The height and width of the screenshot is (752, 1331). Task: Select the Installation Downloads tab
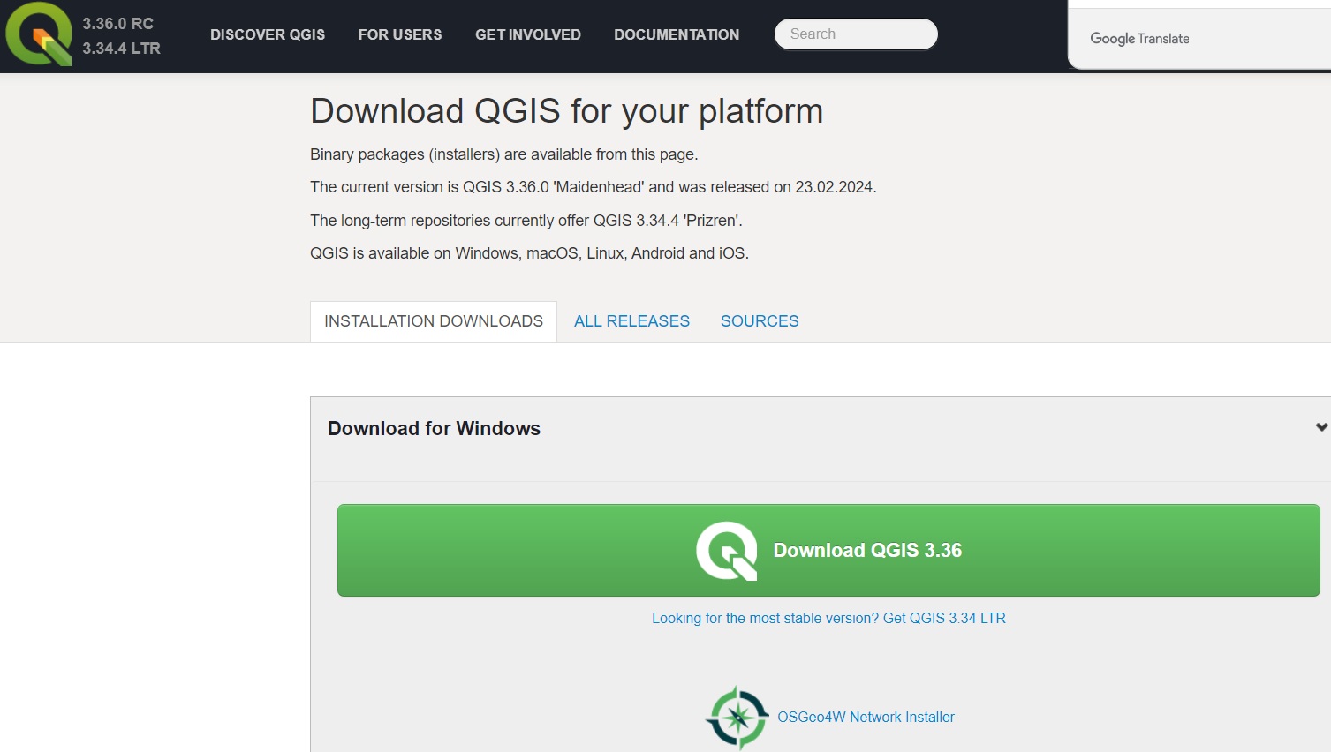click(434, 321)
